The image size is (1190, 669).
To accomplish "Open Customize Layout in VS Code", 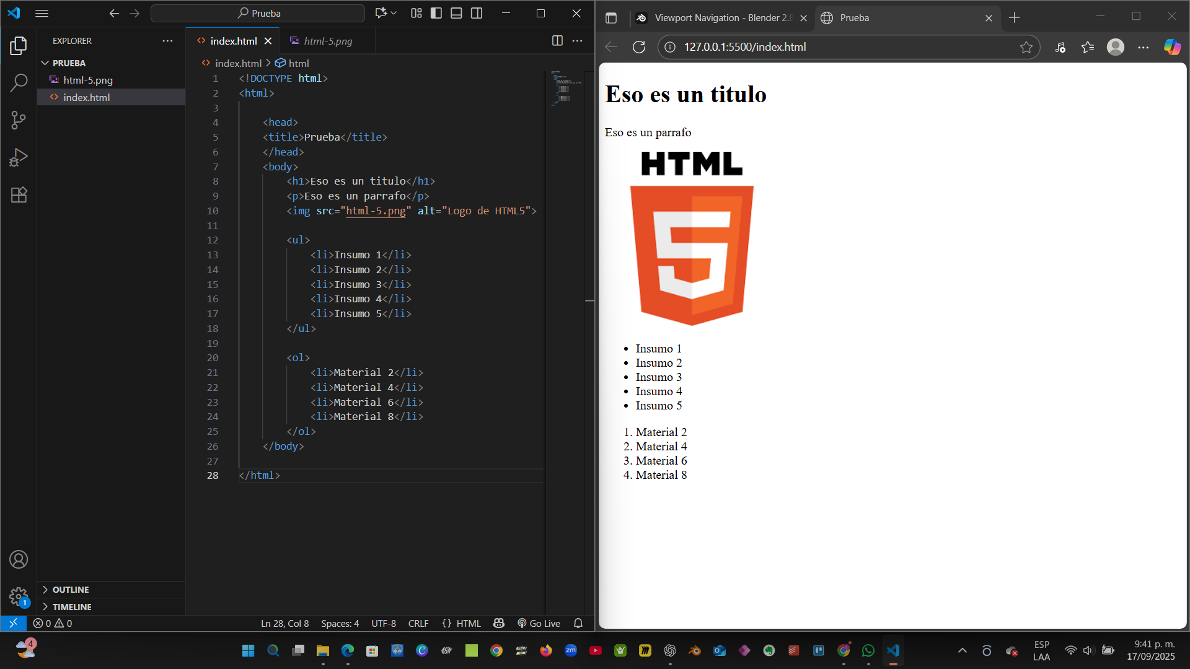I will coord(416,13).
